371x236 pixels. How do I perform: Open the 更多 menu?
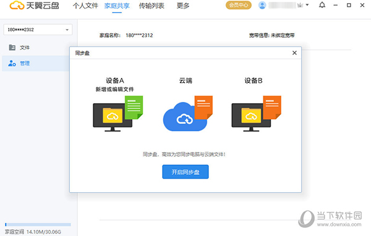[x=183, y=6]
